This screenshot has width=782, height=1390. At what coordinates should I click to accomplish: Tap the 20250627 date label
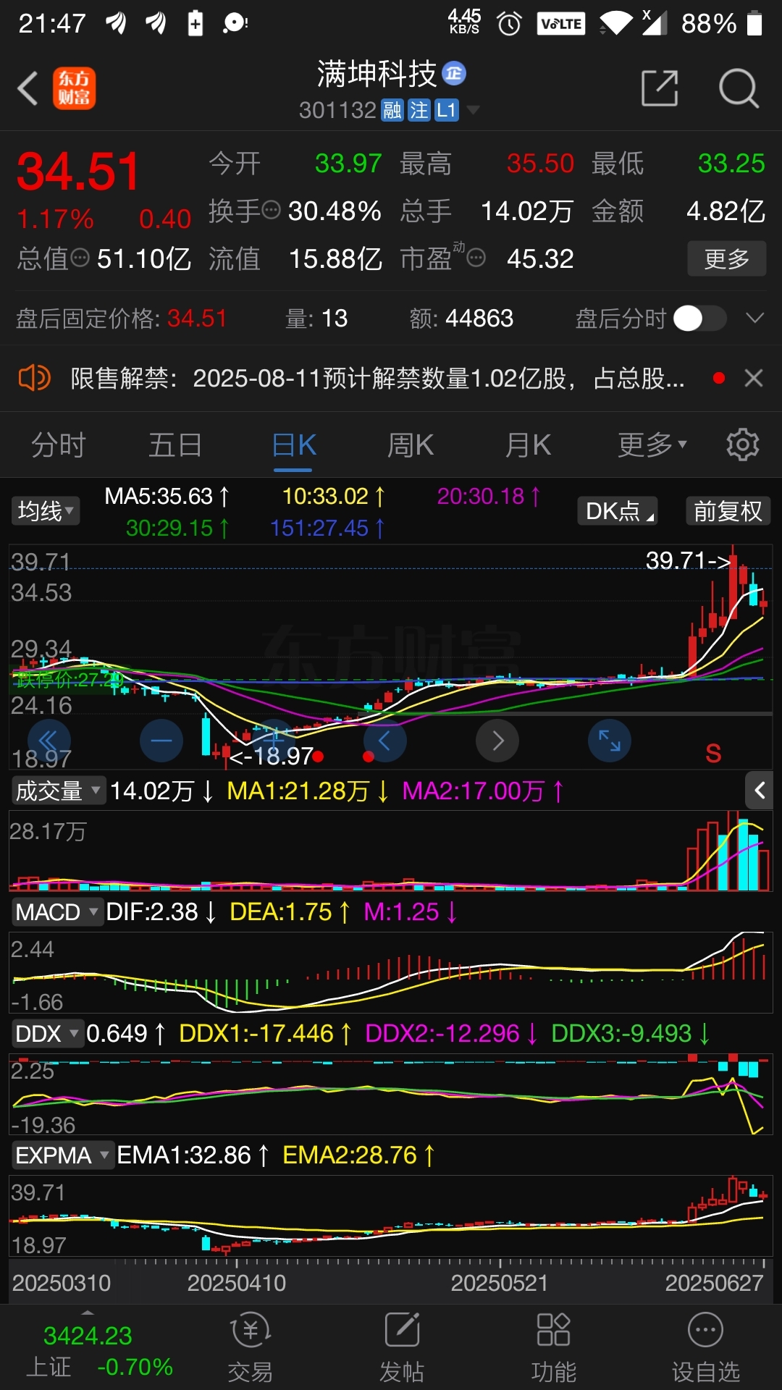(x=714, y=1283)
